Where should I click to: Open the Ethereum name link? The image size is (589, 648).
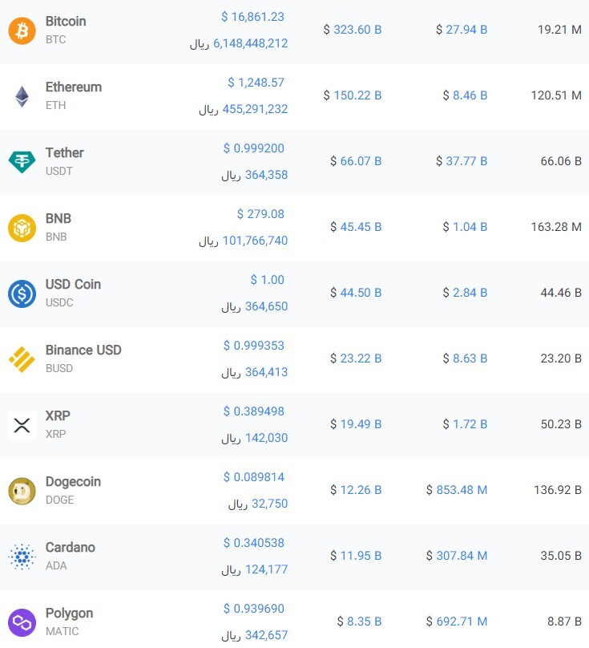tap(74, 87)
